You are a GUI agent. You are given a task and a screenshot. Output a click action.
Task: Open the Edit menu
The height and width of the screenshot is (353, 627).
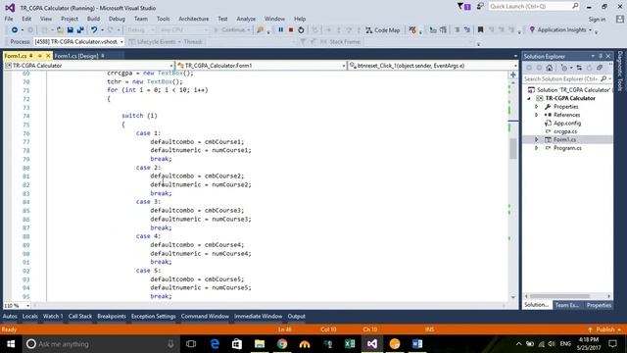coord(26,19)
